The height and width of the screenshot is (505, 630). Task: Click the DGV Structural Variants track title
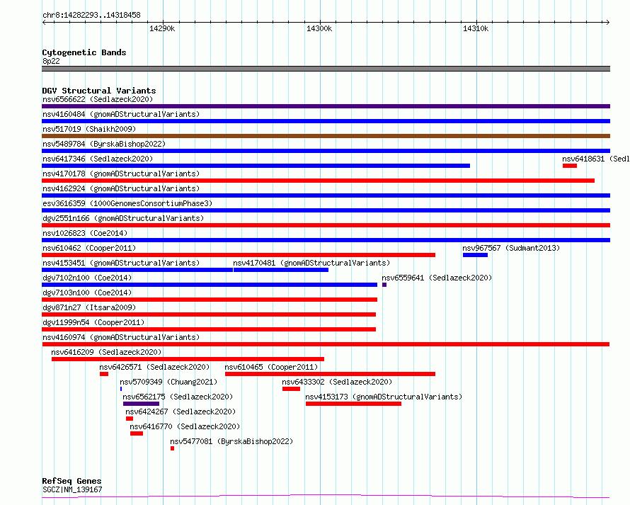click(x=99, y=91)
